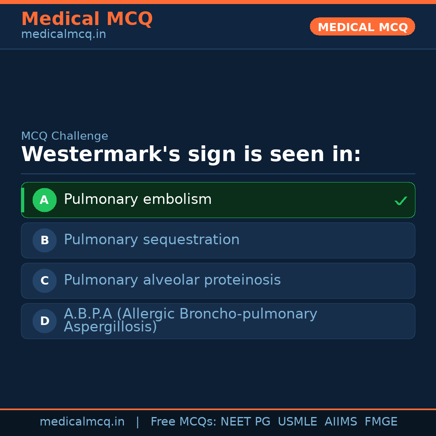Pick the Pulmonary alveolar proteinosis answer
This screenshot has width=436, height=436.
[x=172, y=280]
